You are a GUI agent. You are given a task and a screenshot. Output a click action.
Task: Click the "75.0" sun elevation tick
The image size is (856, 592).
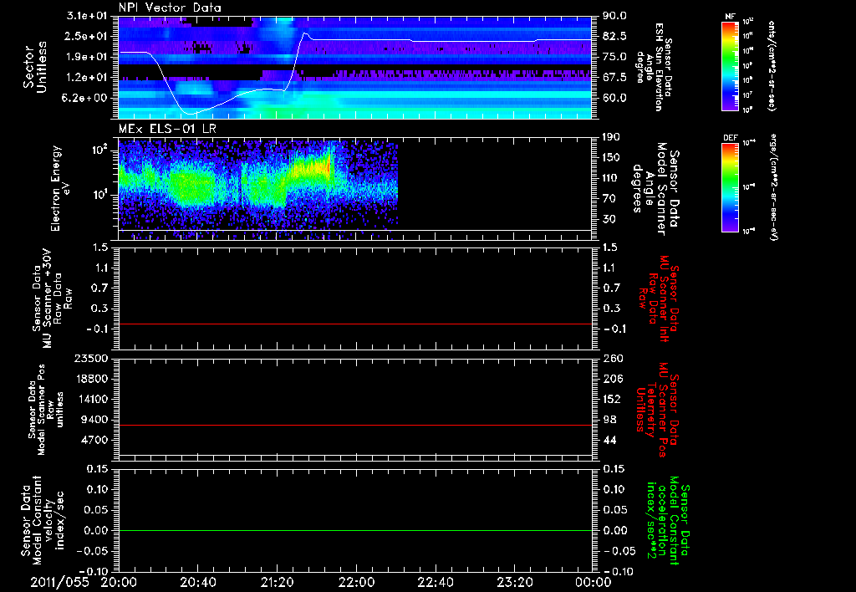point(614,57)
